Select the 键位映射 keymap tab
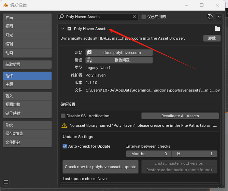Viewport: 228px width, 191px height. (27, 113)
